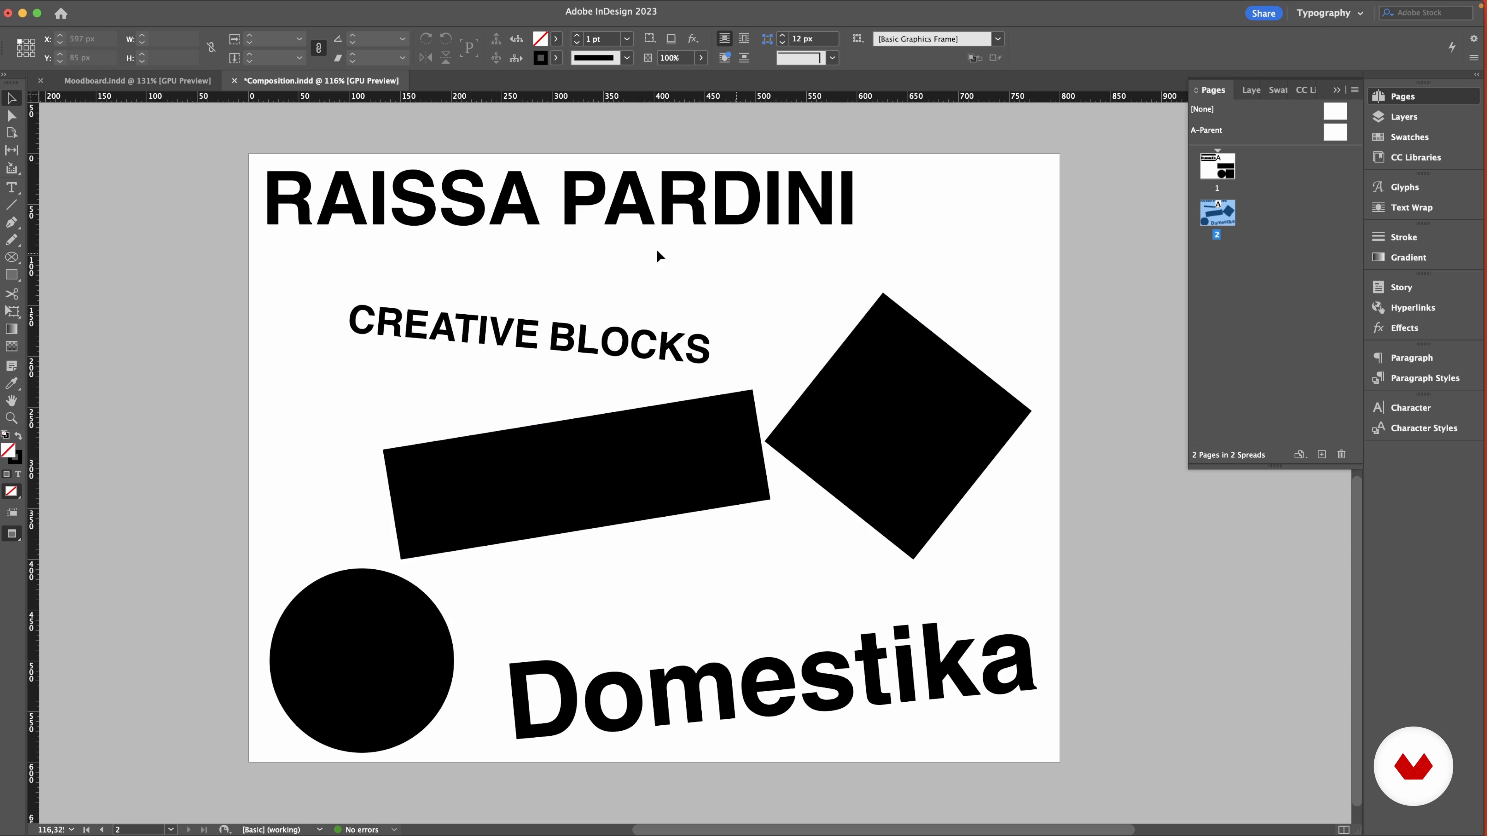Image resolution: width=1487 pixels, height=836 pixels.
Task: Select the Ellipse Frame tool
Action: click(11, 257)
